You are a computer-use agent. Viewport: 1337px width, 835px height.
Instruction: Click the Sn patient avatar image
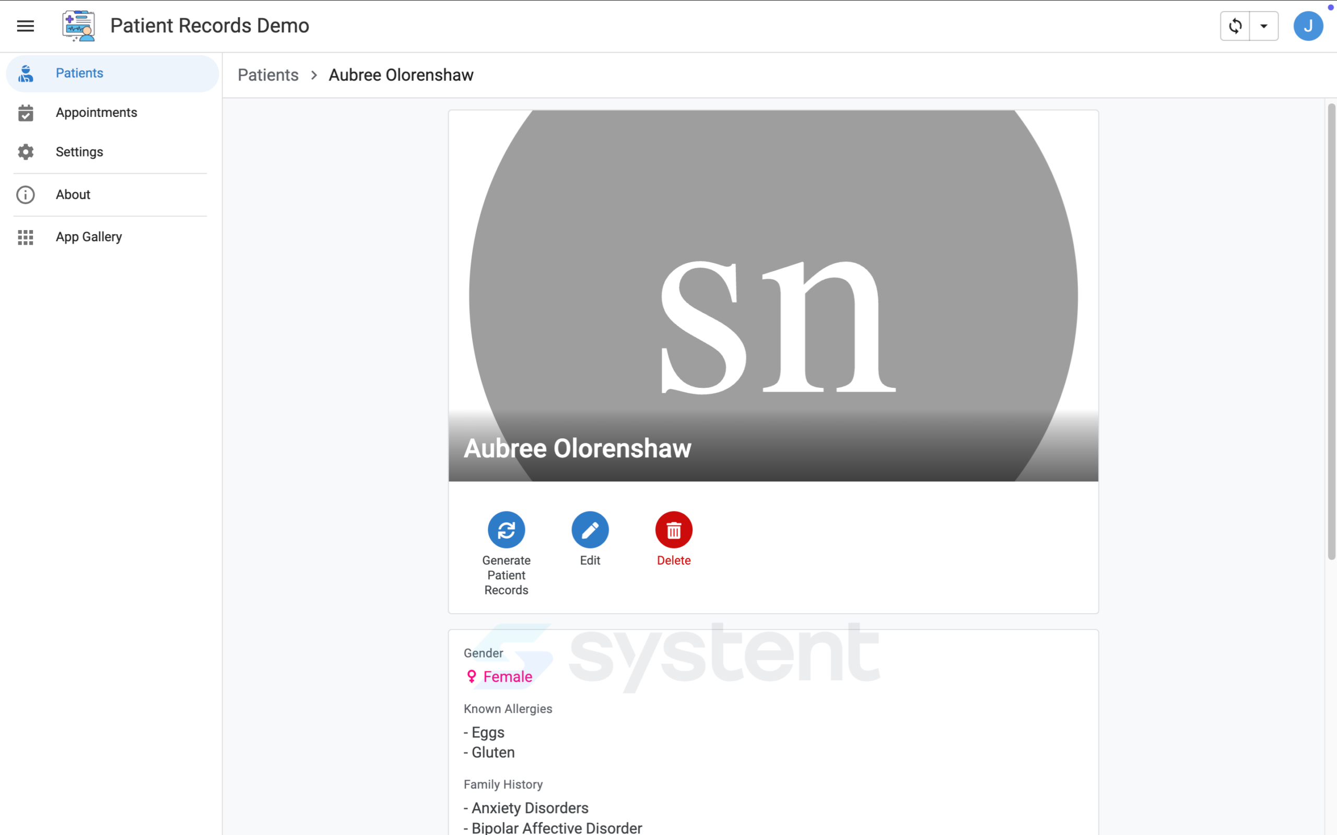773,295
